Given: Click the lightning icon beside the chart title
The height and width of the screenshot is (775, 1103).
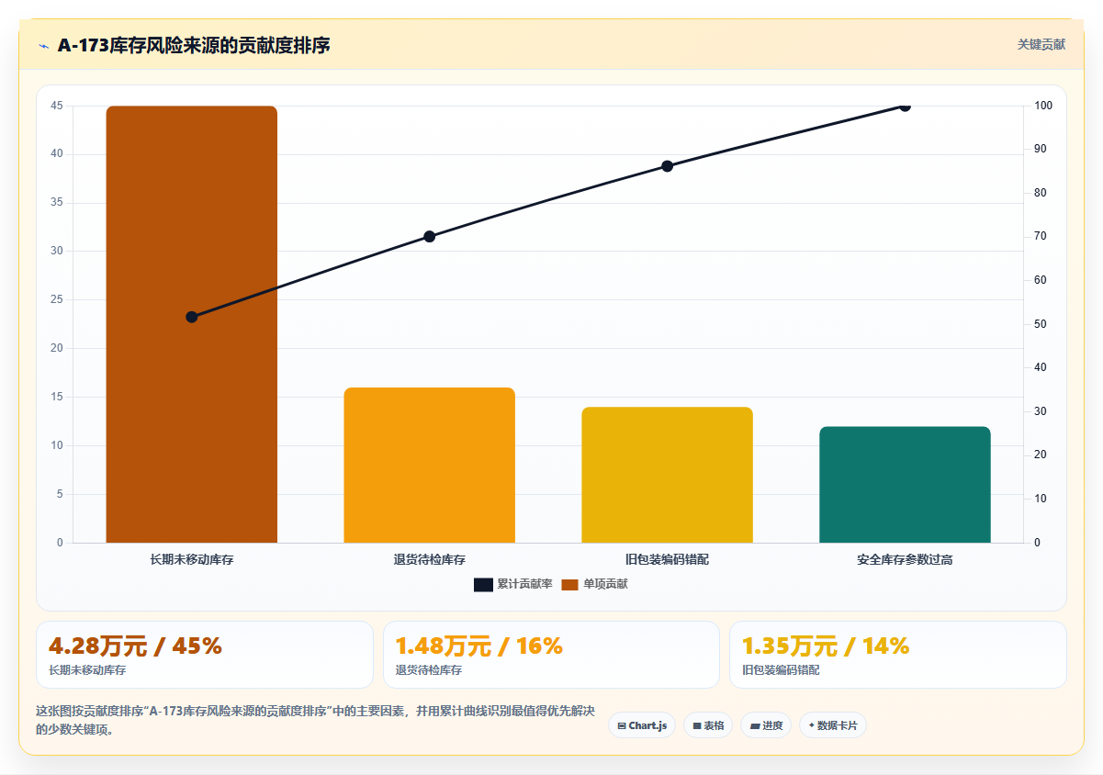Looking at the screenshot, I should 43,45.
